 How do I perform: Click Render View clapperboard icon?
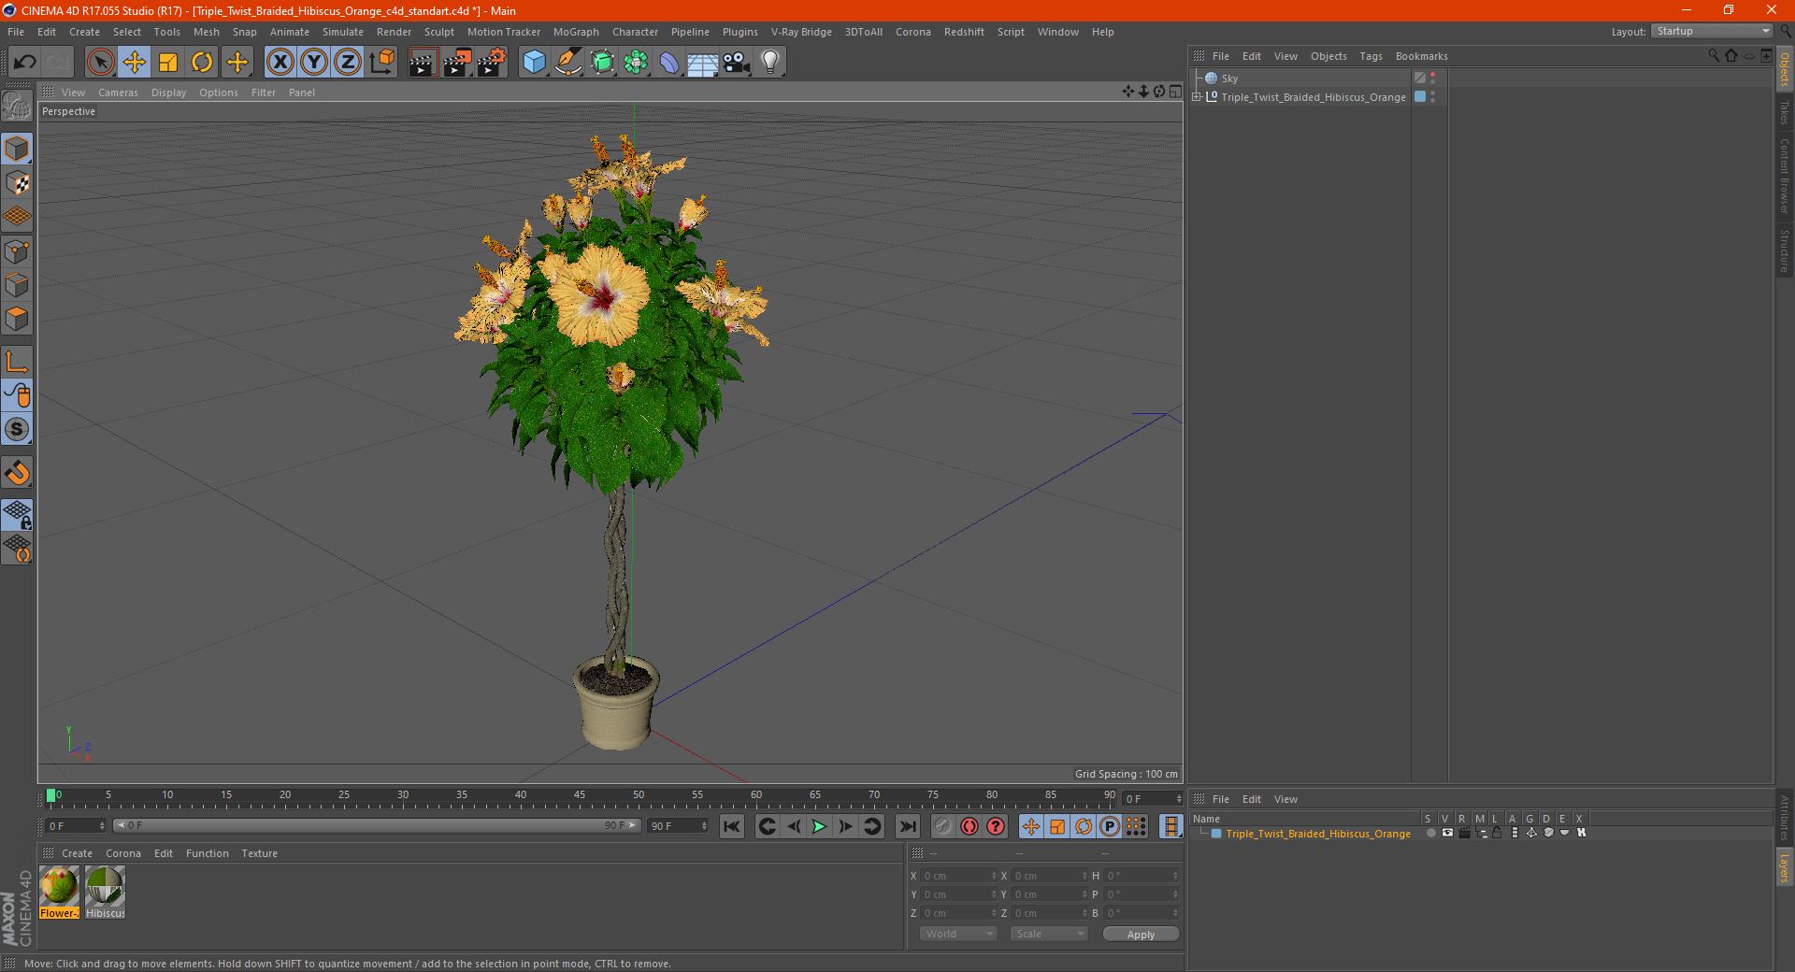(x=423, y=63)
